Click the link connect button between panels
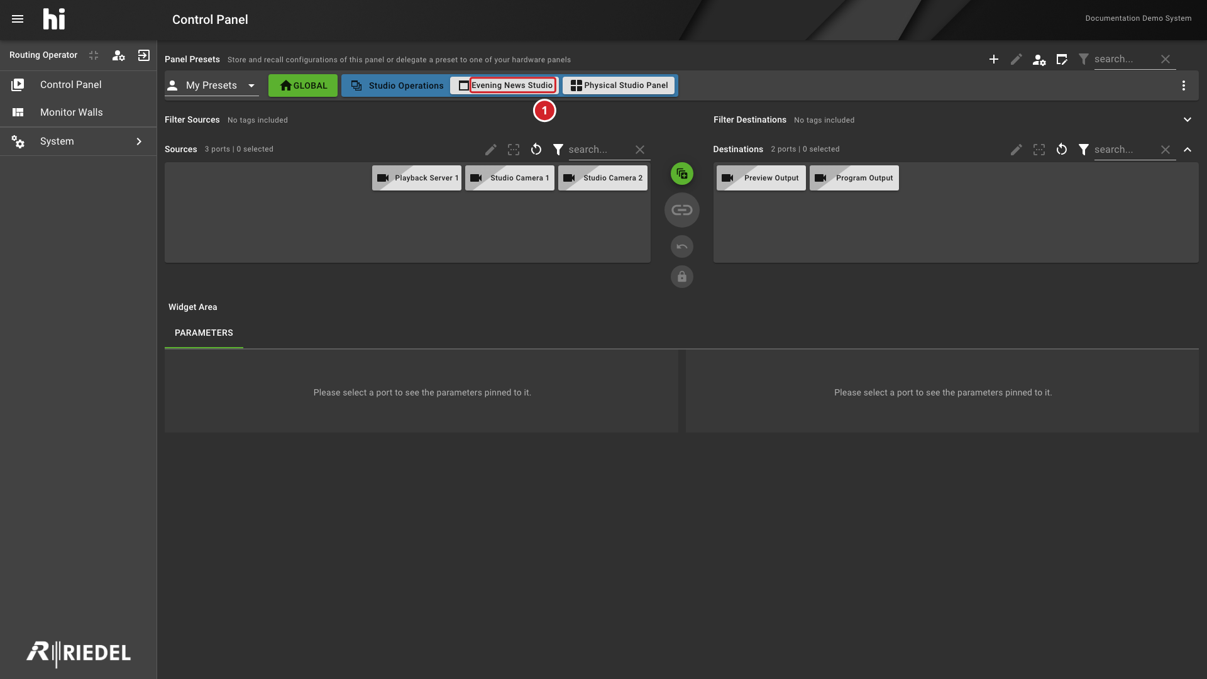Image resolution: width=1207 pixels, height=679 pixels. 682,210
